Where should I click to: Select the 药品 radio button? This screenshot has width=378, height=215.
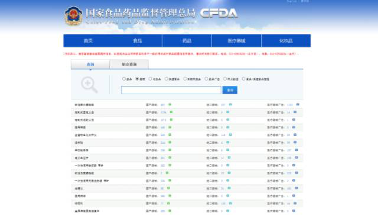(x=124, y=79)
